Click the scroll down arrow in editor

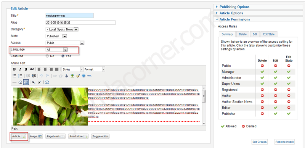click(x=204, y=124)
